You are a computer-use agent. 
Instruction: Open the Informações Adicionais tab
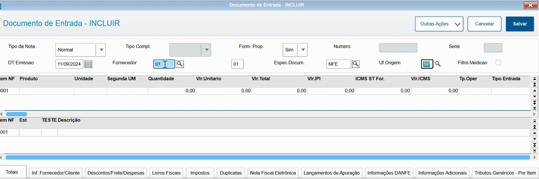[x=442, y=173]
